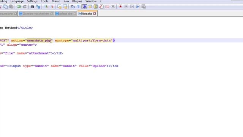Toggle synchronized vertical scrolling icon

pyautogui.click(x=59, y=6)
